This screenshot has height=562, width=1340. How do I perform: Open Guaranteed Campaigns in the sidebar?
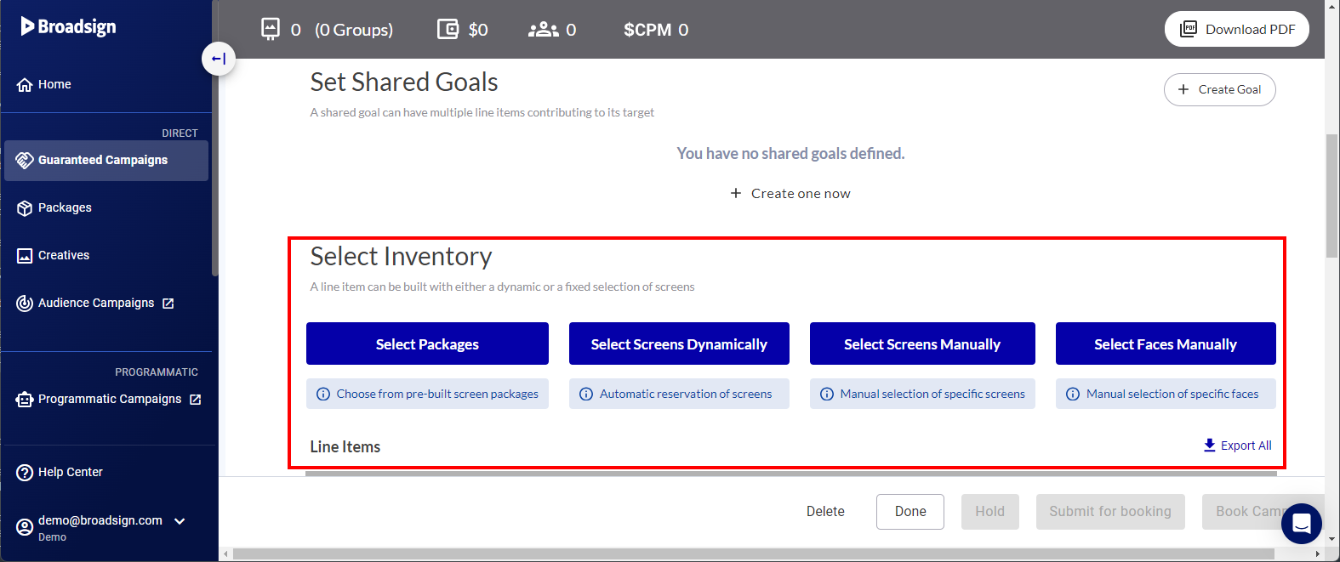[x=103, y=160]
